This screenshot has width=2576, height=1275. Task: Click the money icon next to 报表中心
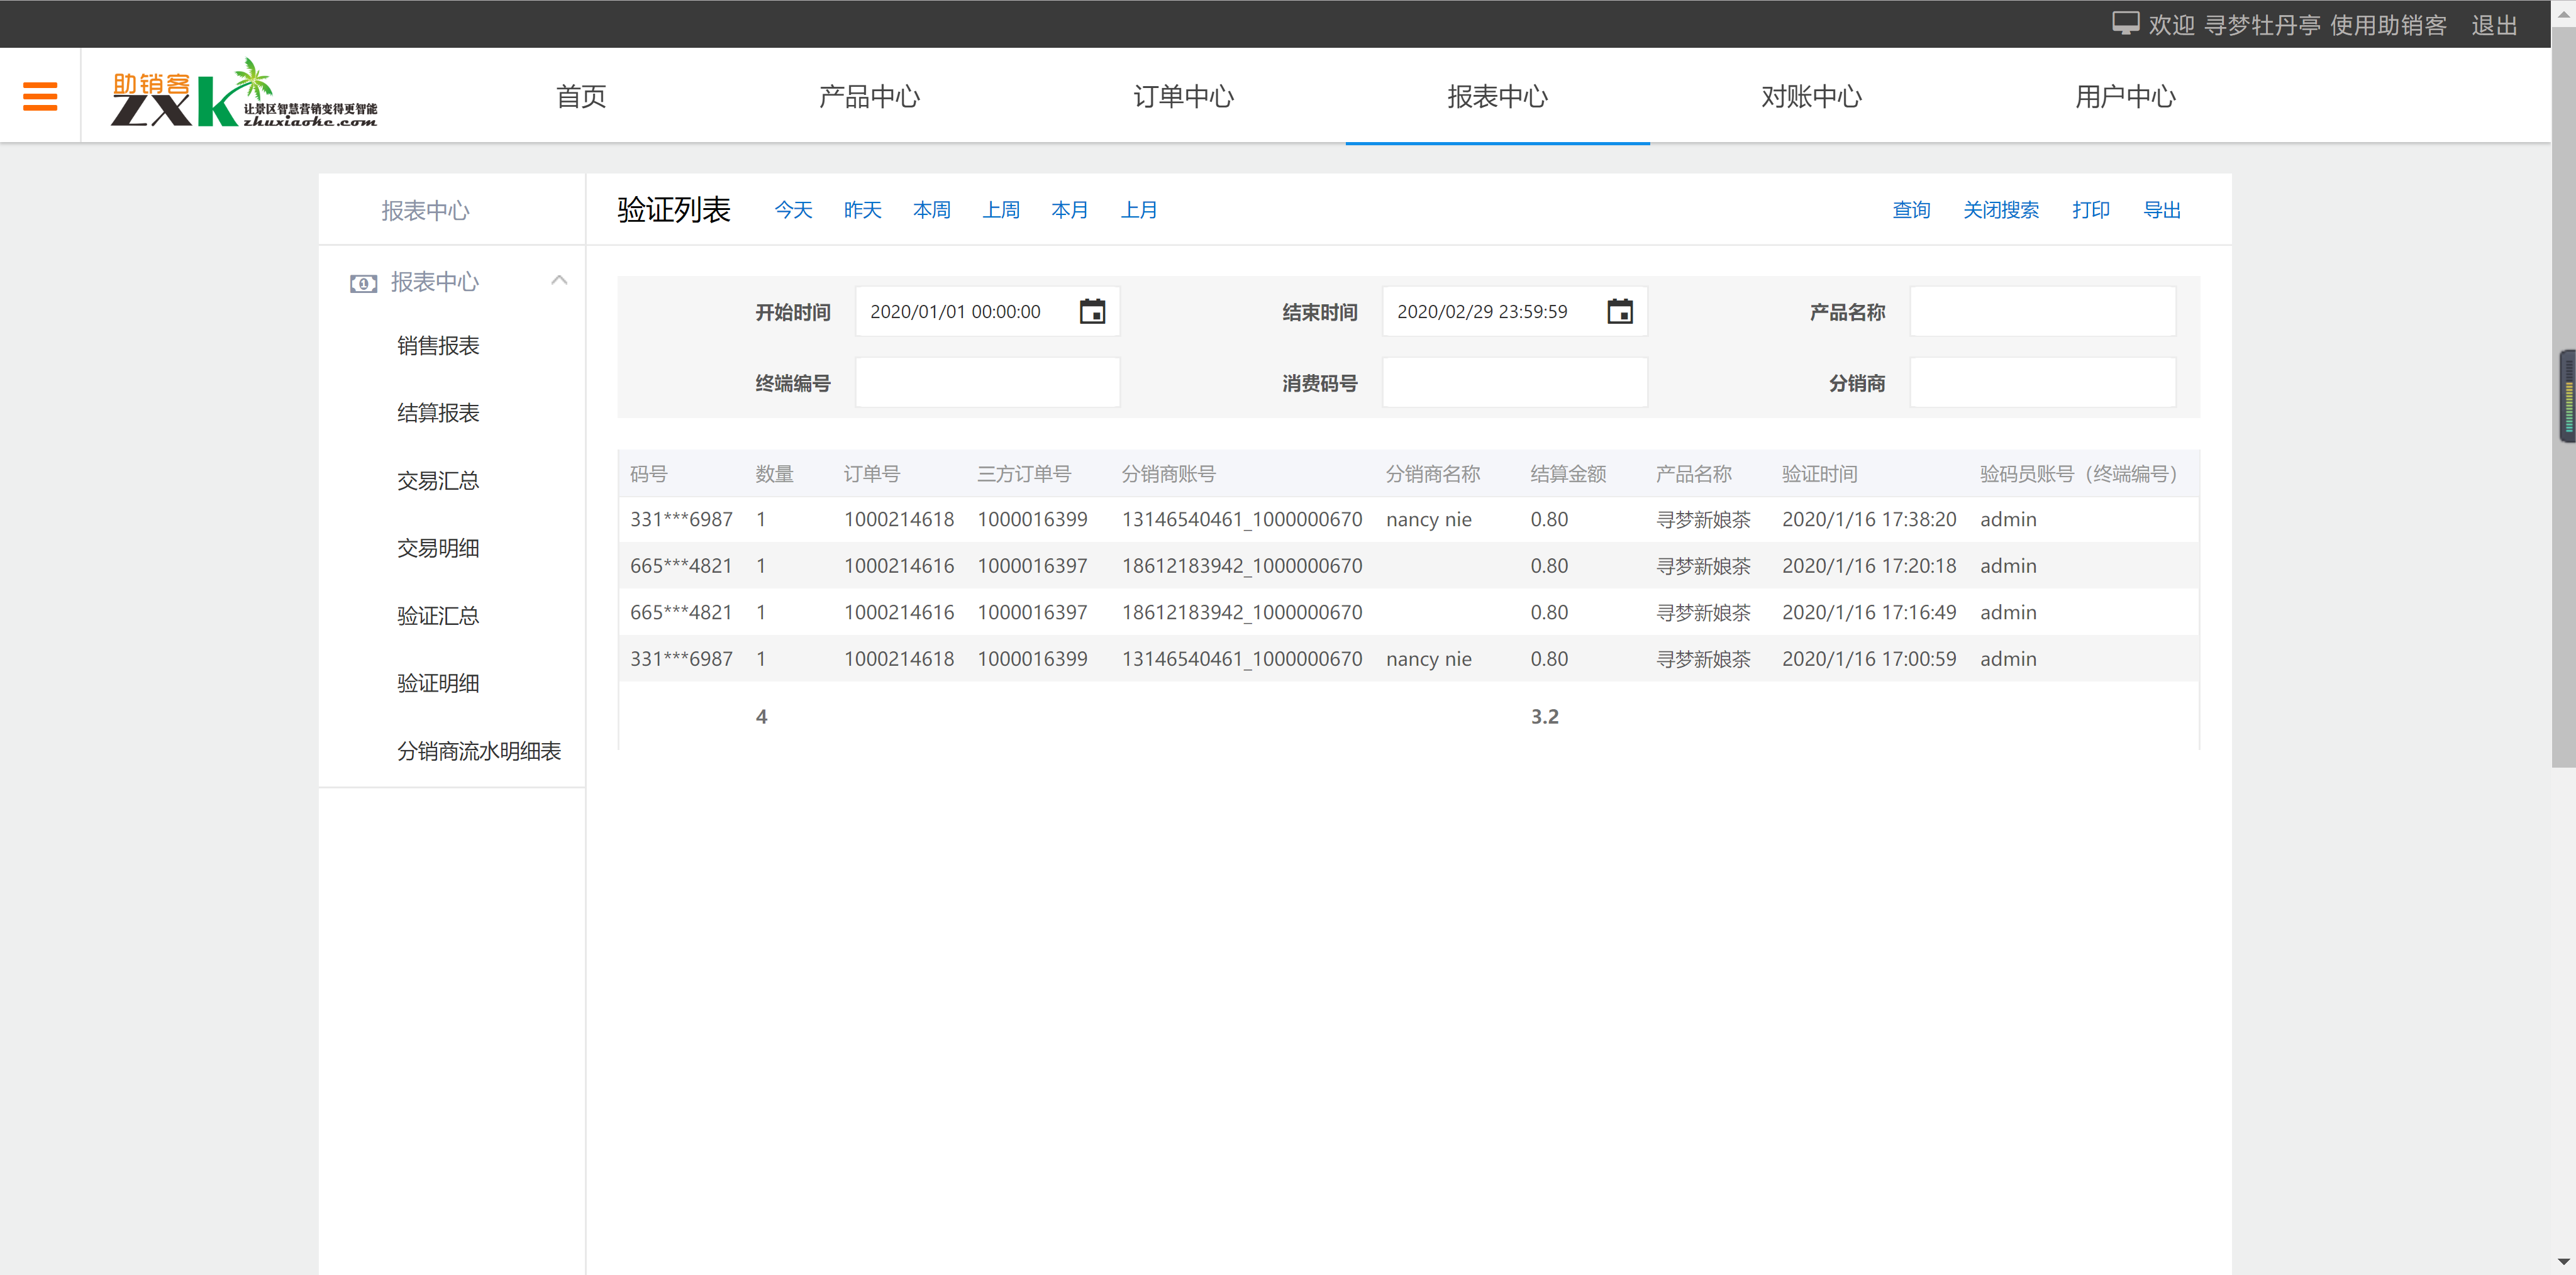point(363,283)
